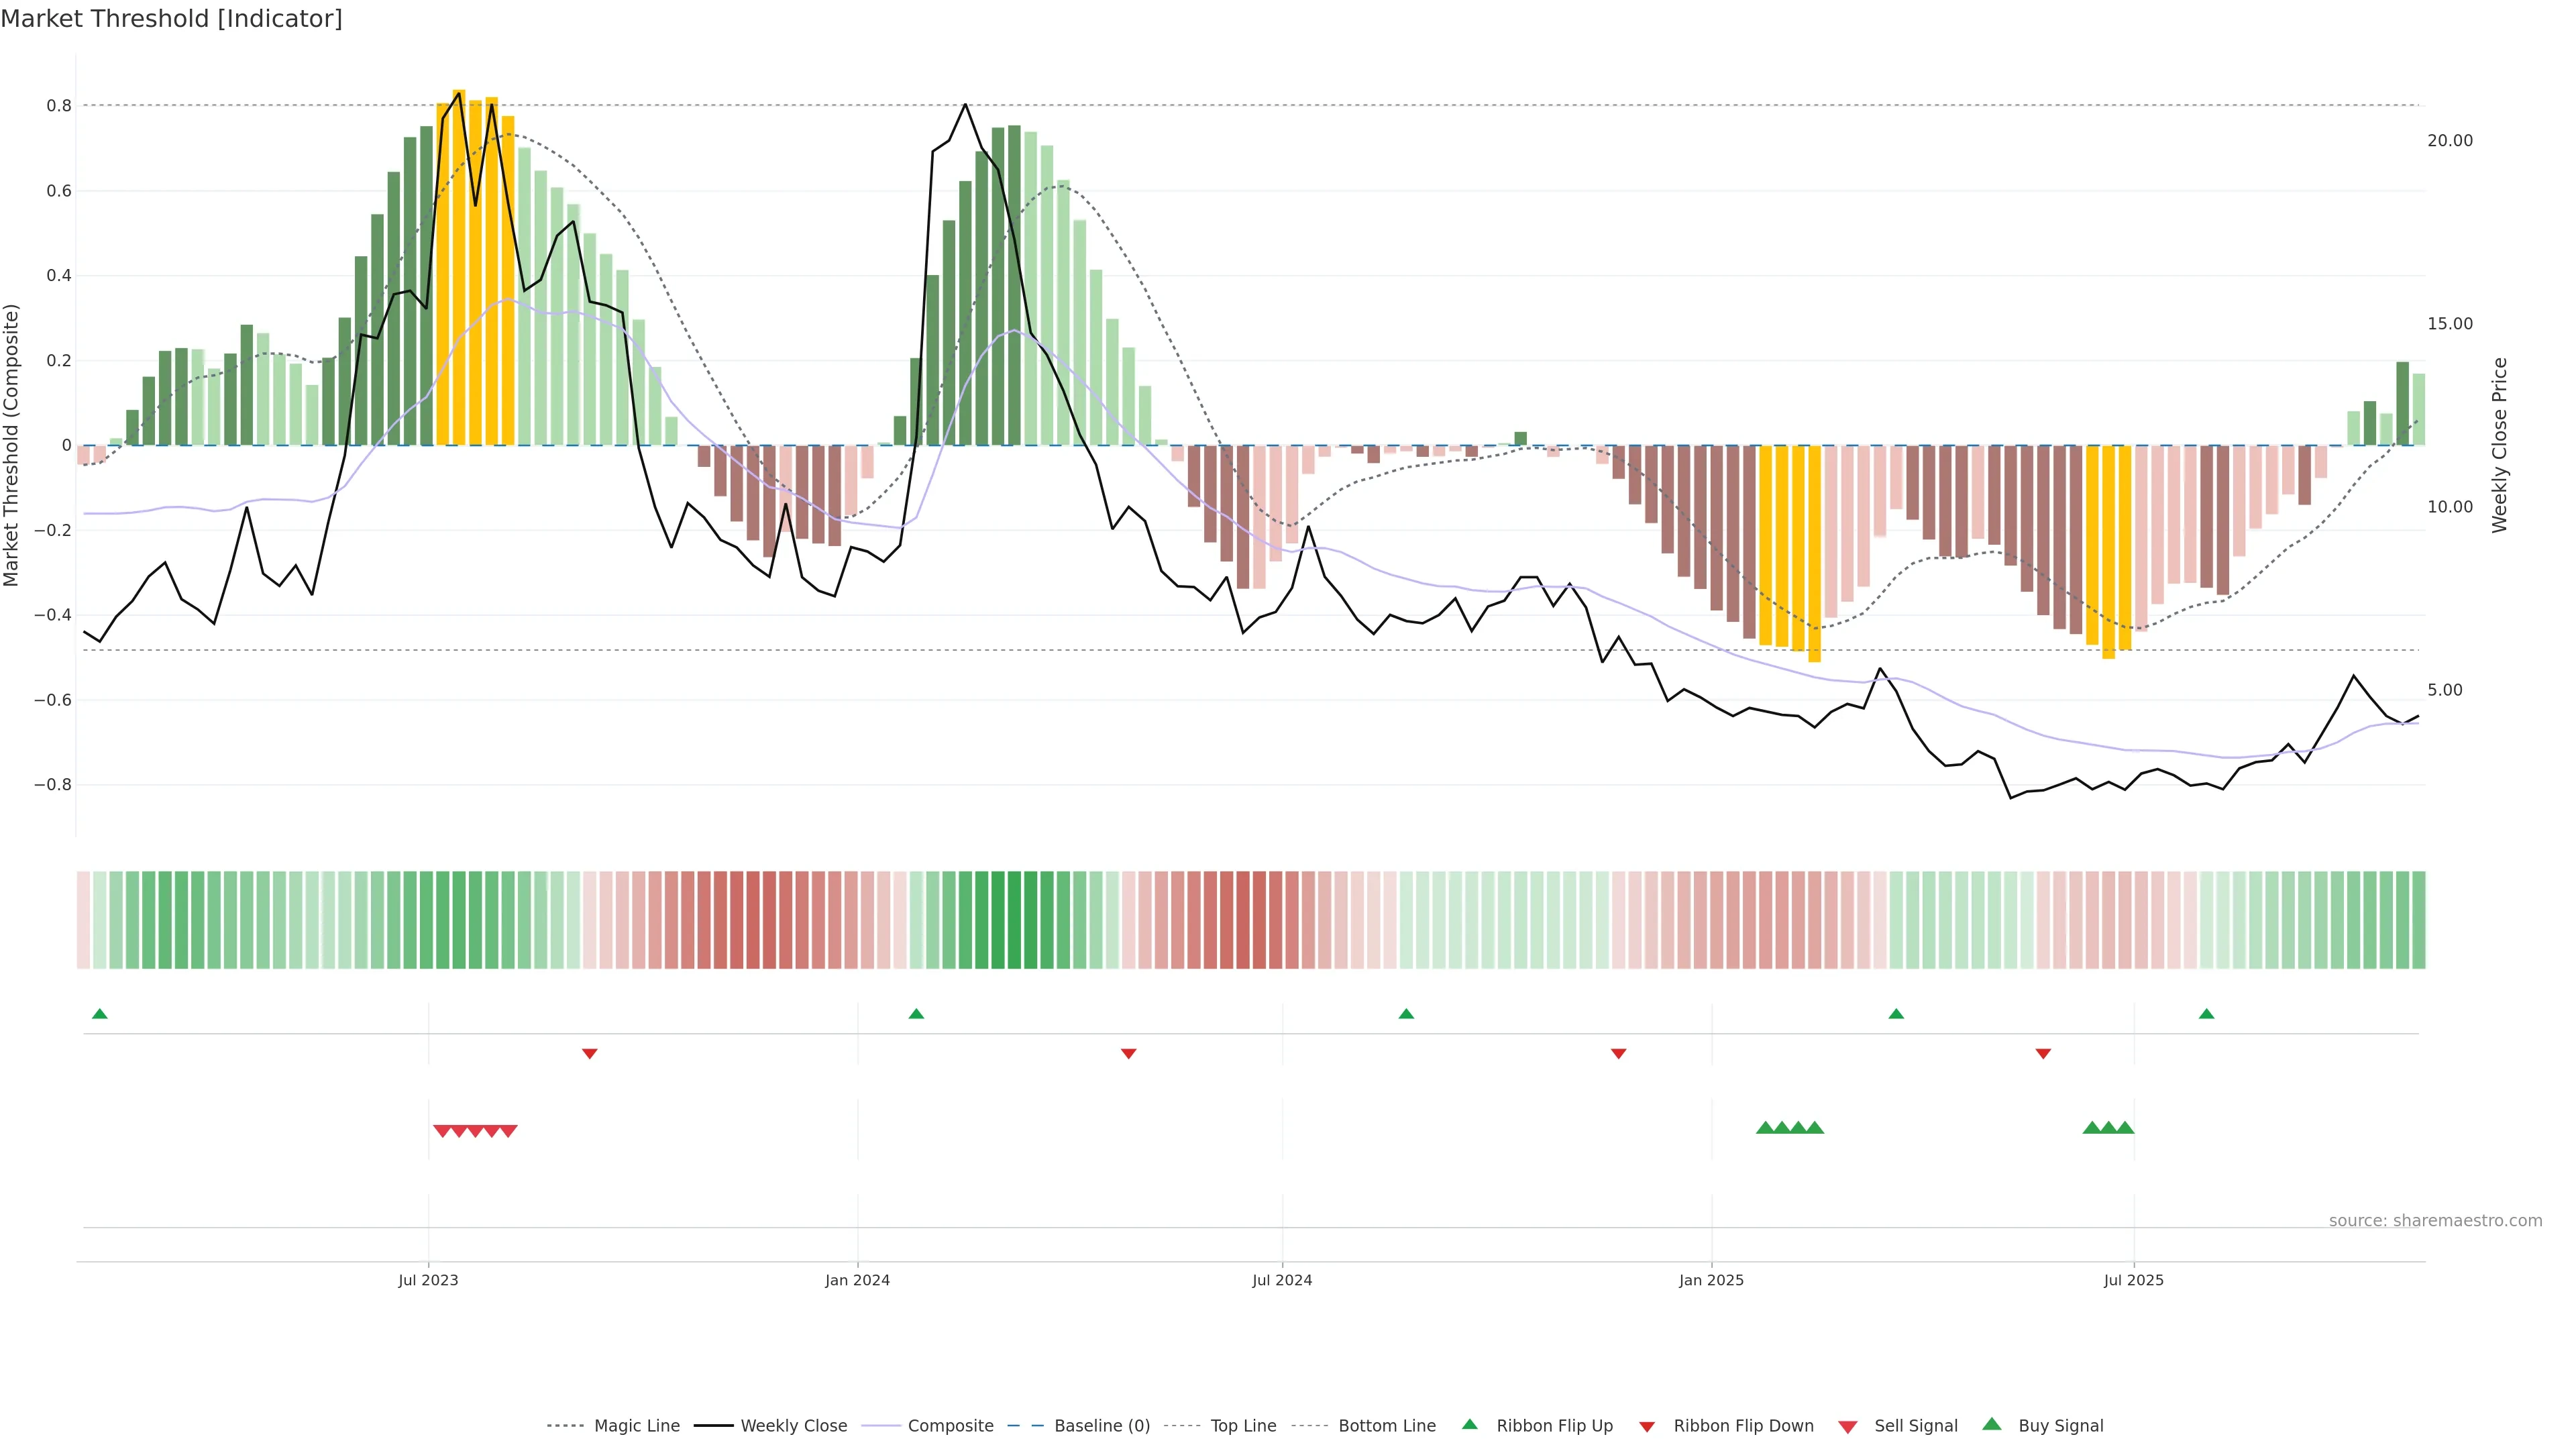This screenshot has height=1449, width=2576.
Task: Hide the Composite line via legend
Action: point(950,1425)
